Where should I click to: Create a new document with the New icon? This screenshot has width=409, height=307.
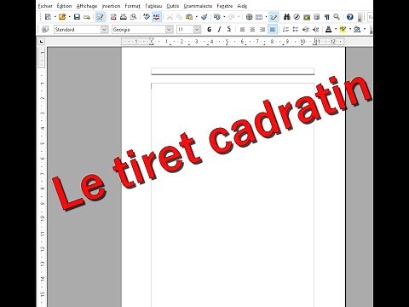tap(48, 17)
